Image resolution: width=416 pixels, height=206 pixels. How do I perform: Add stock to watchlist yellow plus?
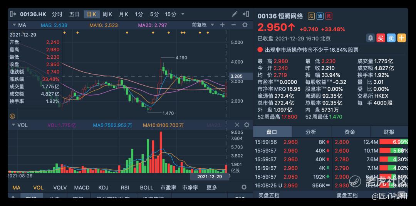402,38
